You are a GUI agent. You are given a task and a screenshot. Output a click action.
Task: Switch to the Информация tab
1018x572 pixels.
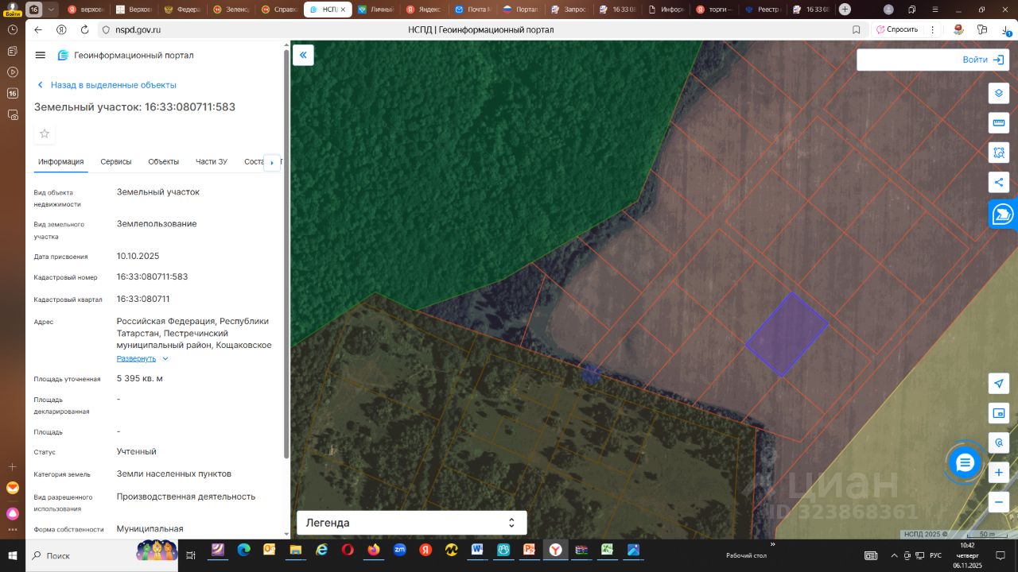[x=60, y=162]
